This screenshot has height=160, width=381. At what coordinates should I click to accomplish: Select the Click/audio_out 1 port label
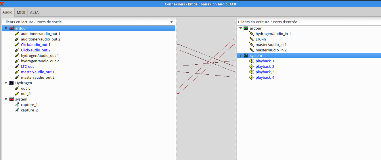36,45
